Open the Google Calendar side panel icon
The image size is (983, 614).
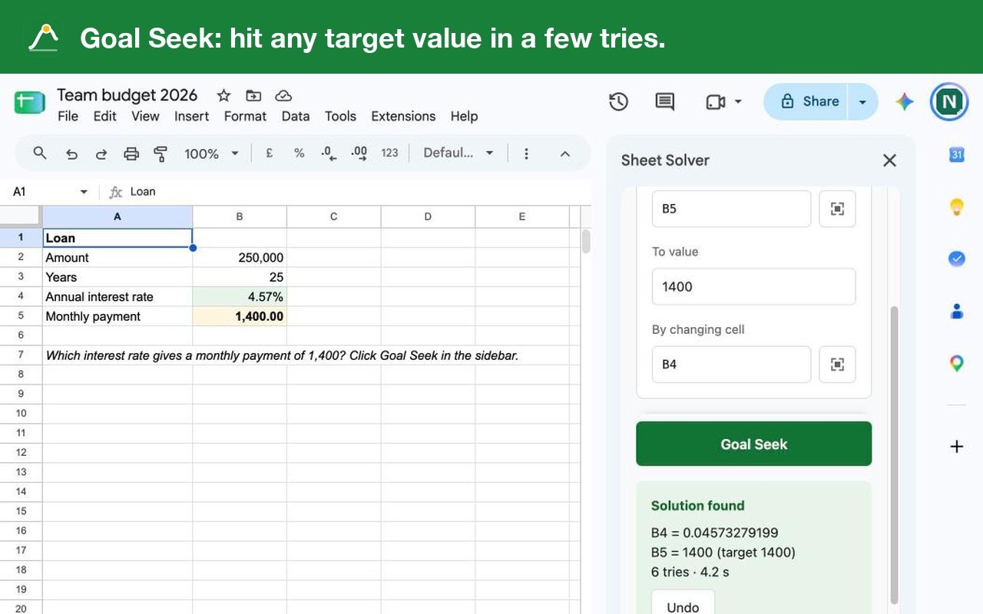coord(956,154)
